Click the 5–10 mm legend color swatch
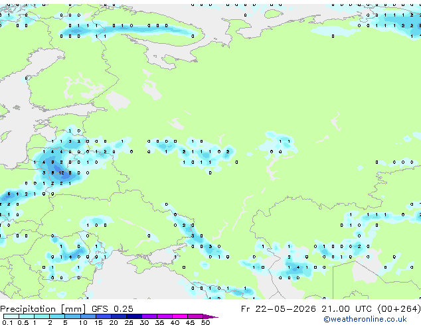 click(x=72, y=316)
